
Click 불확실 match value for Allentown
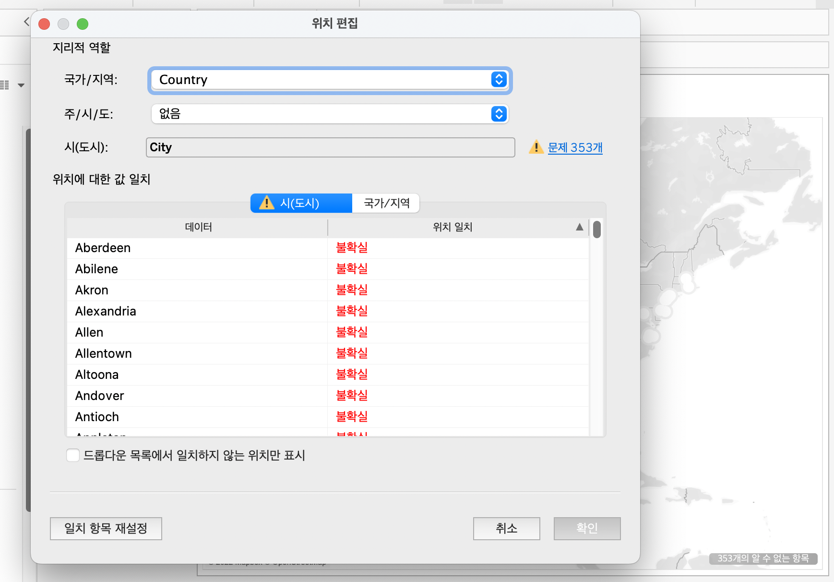coord(352,353)
